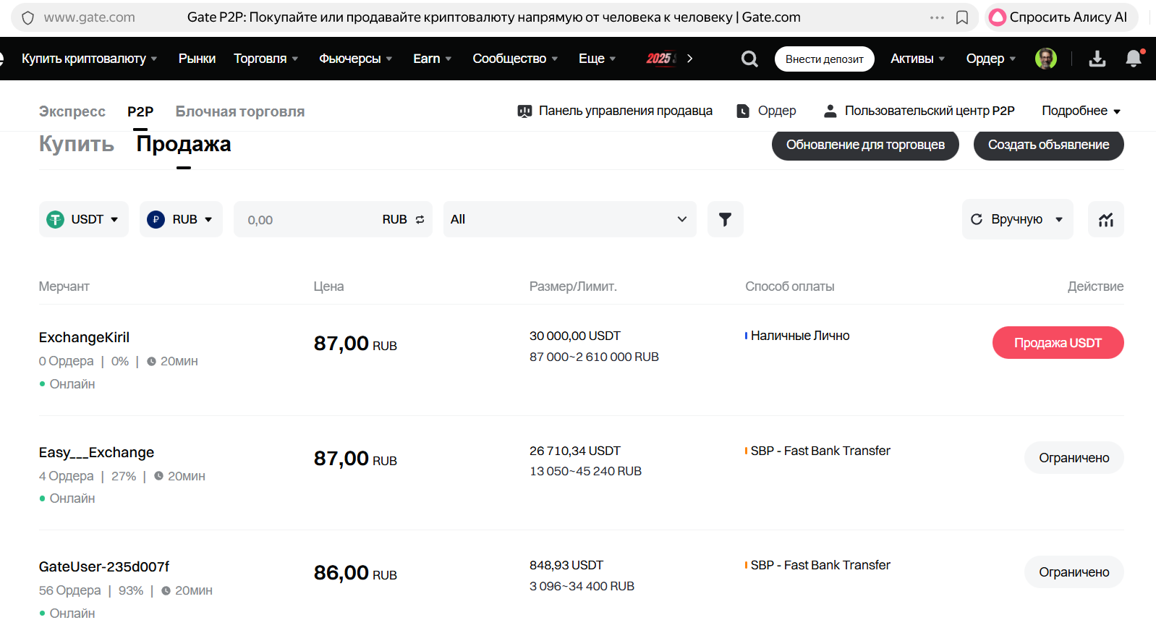Click the browser three-dots menu icon

pos(937,17)
